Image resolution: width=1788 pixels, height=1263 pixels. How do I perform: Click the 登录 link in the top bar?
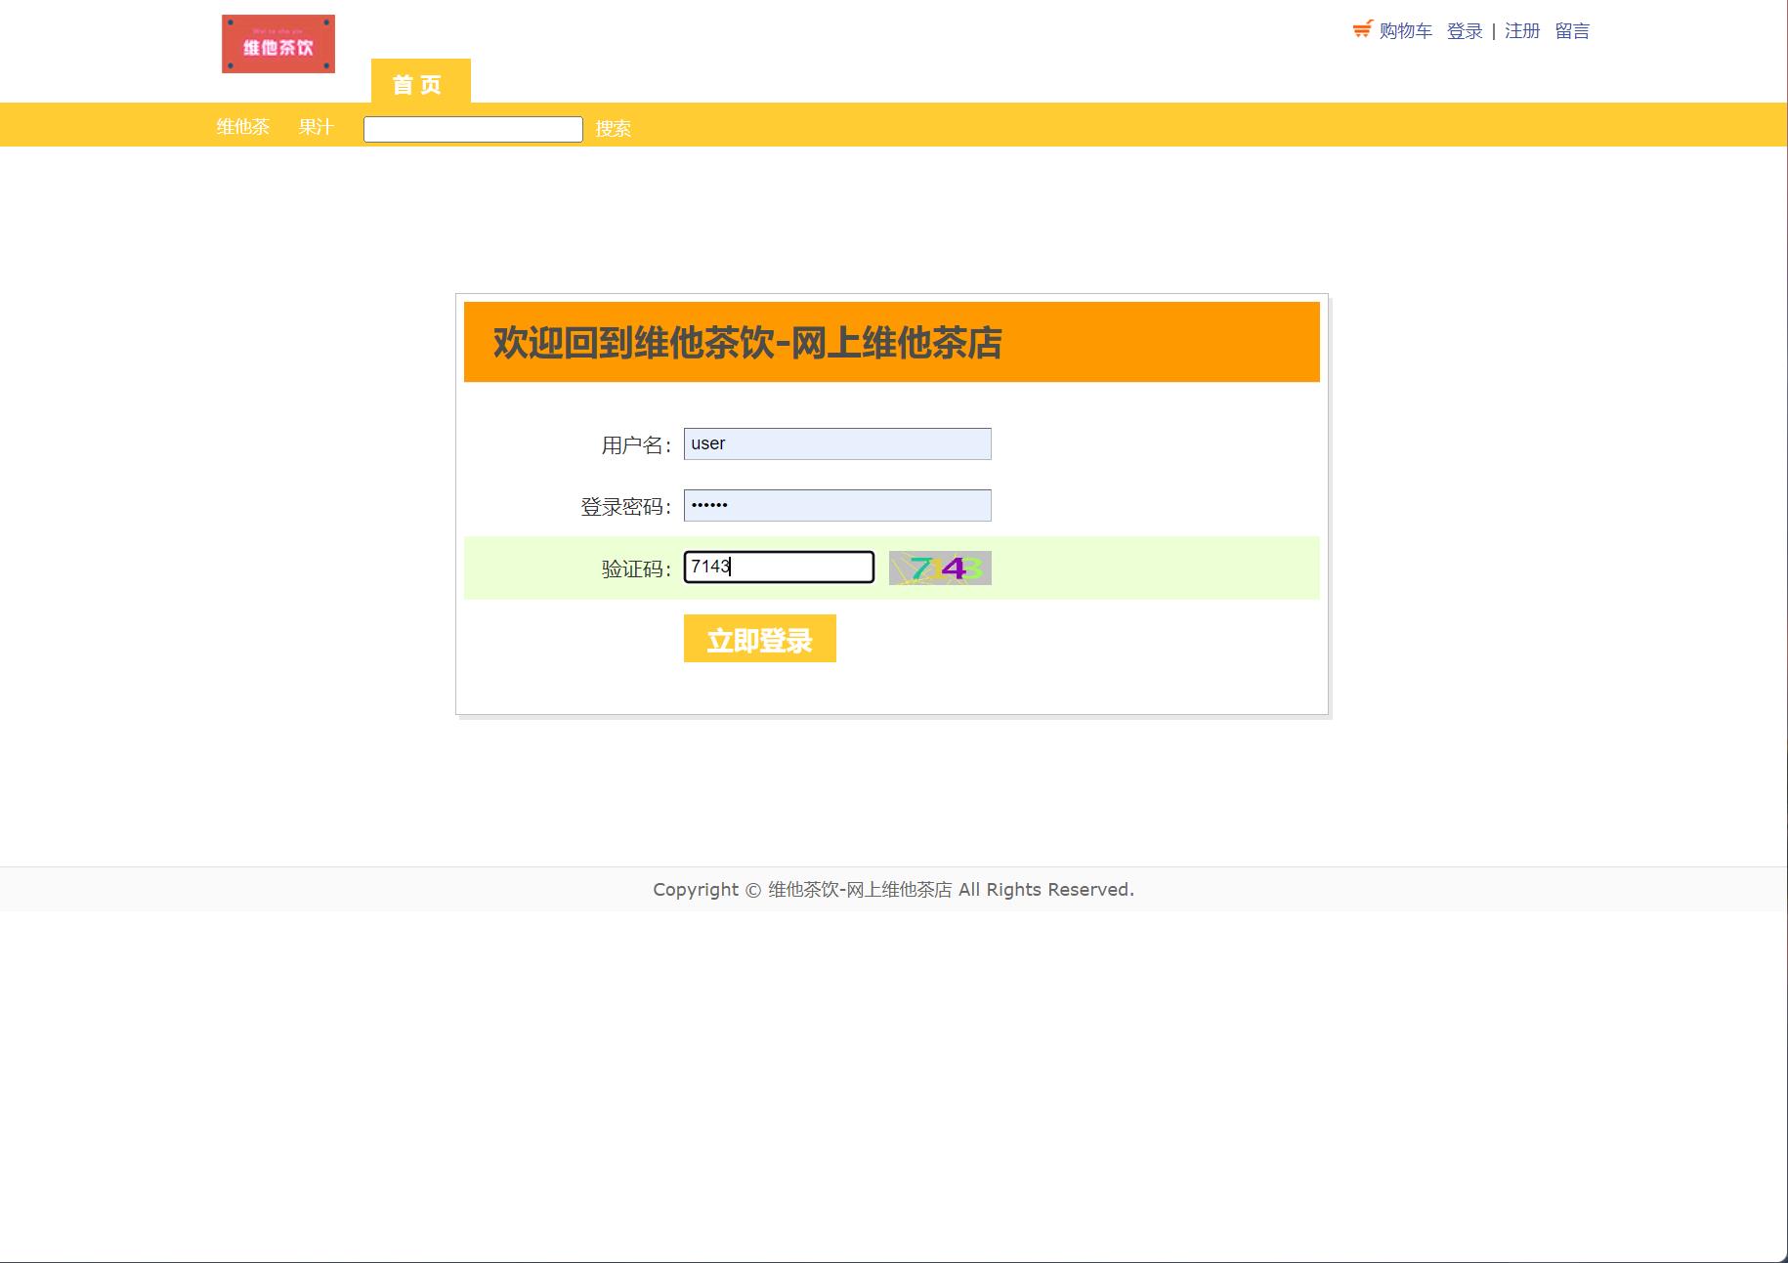(1464, 30)
